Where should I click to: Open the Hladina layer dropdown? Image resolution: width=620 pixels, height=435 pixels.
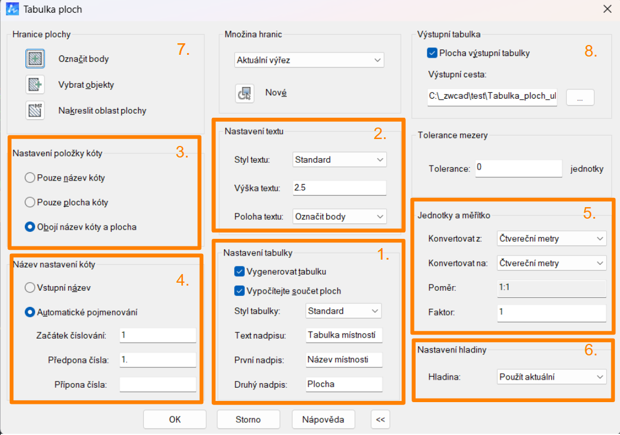(x=551, y=377)
